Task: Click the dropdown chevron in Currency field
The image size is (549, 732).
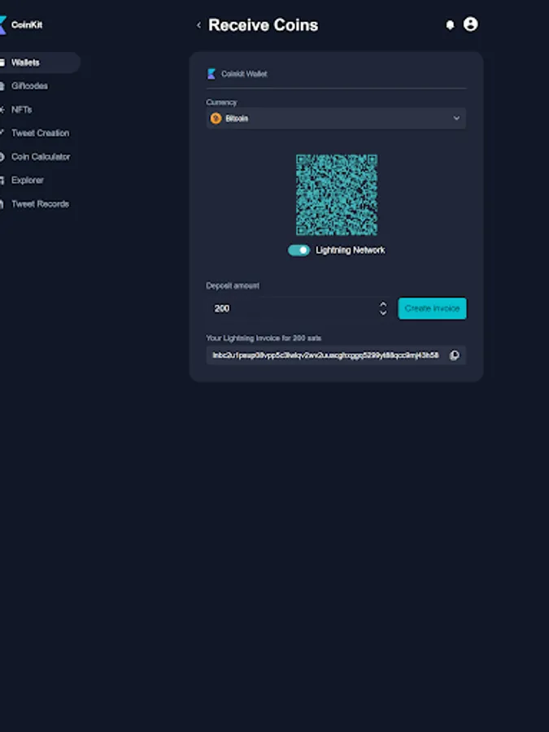Action: click(x=456, y=118)
